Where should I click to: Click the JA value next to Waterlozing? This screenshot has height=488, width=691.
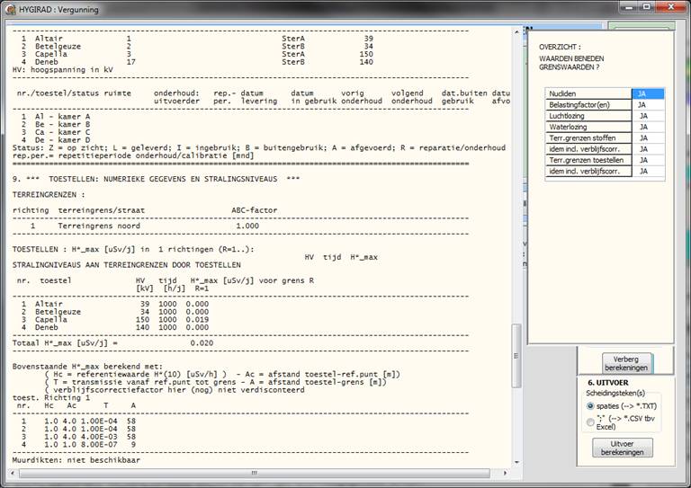(648, 127)
